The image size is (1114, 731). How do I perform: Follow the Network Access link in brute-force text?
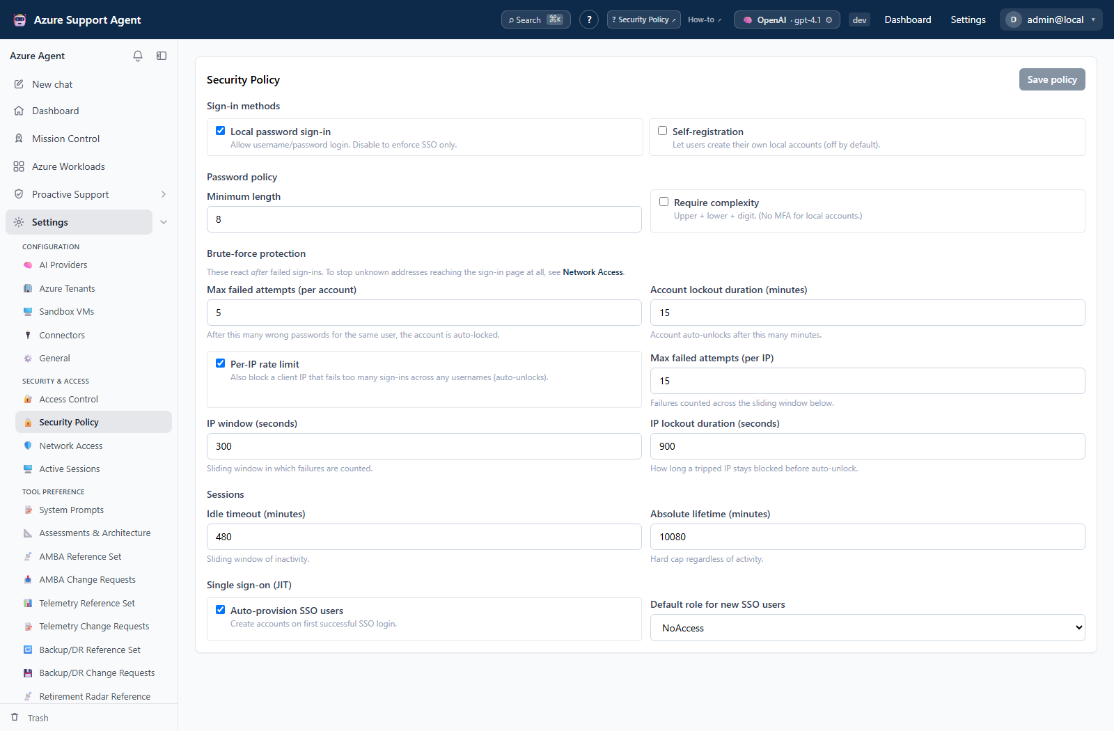coord(593,272)
